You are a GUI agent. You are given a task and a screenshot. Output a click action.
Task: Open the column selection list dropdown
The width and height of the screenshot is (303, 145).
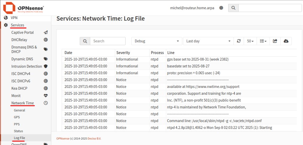pyautogui.click(x=263, y=41)
